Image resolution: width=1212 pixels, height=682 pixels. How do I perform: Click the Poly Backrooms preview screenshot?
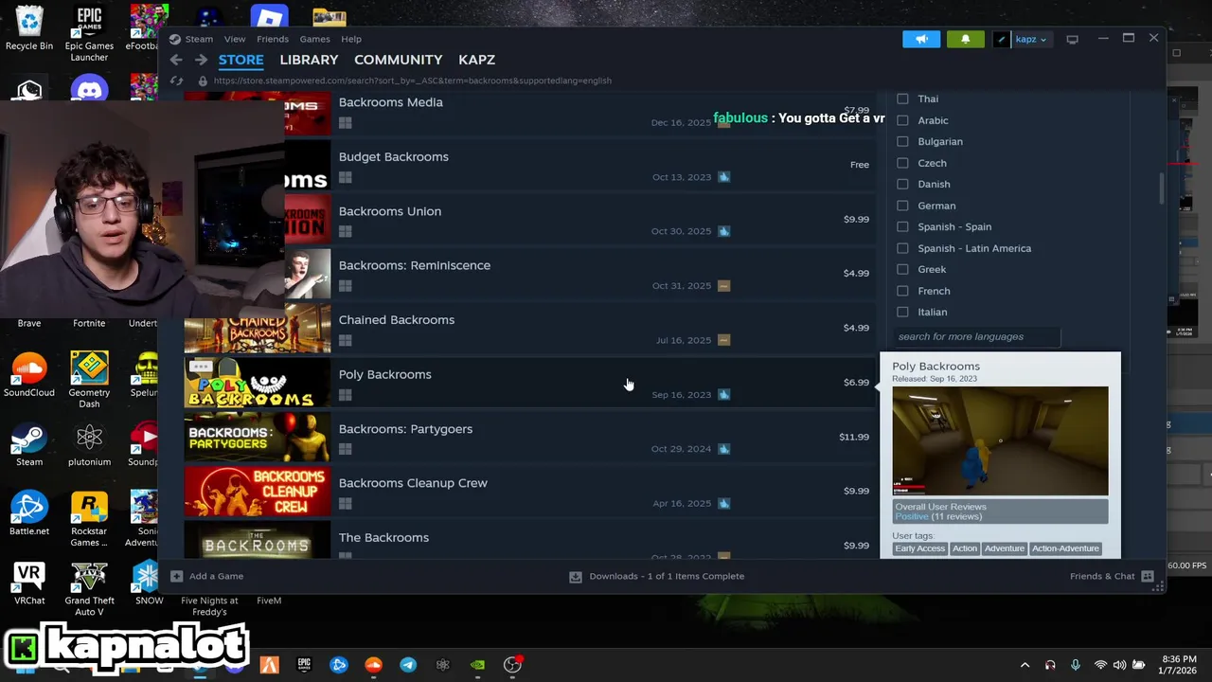[1000, 440]
